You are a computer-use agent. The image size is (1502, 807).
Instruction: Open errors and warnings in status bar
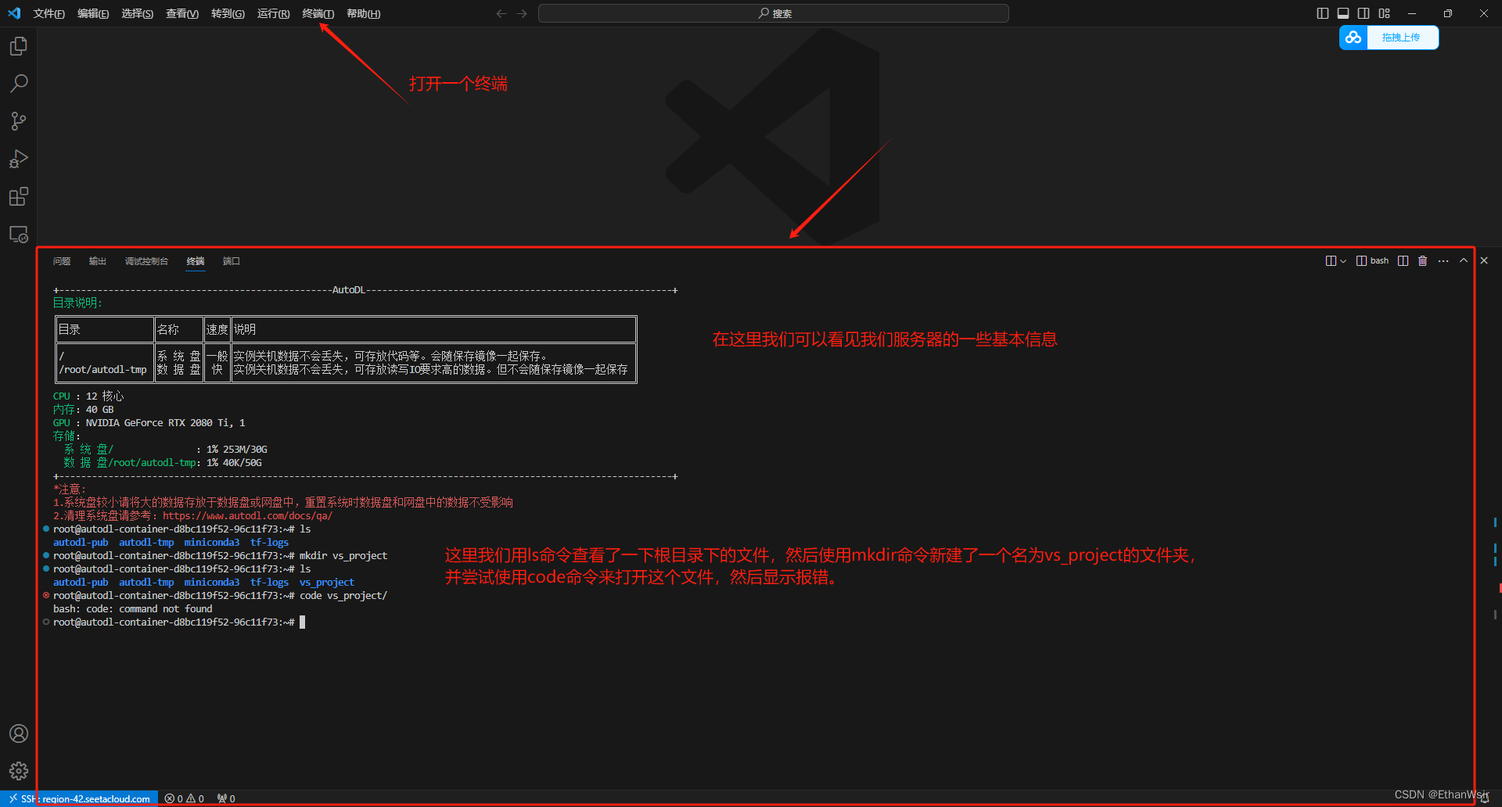pyautogui.click(x=185, y=798)
